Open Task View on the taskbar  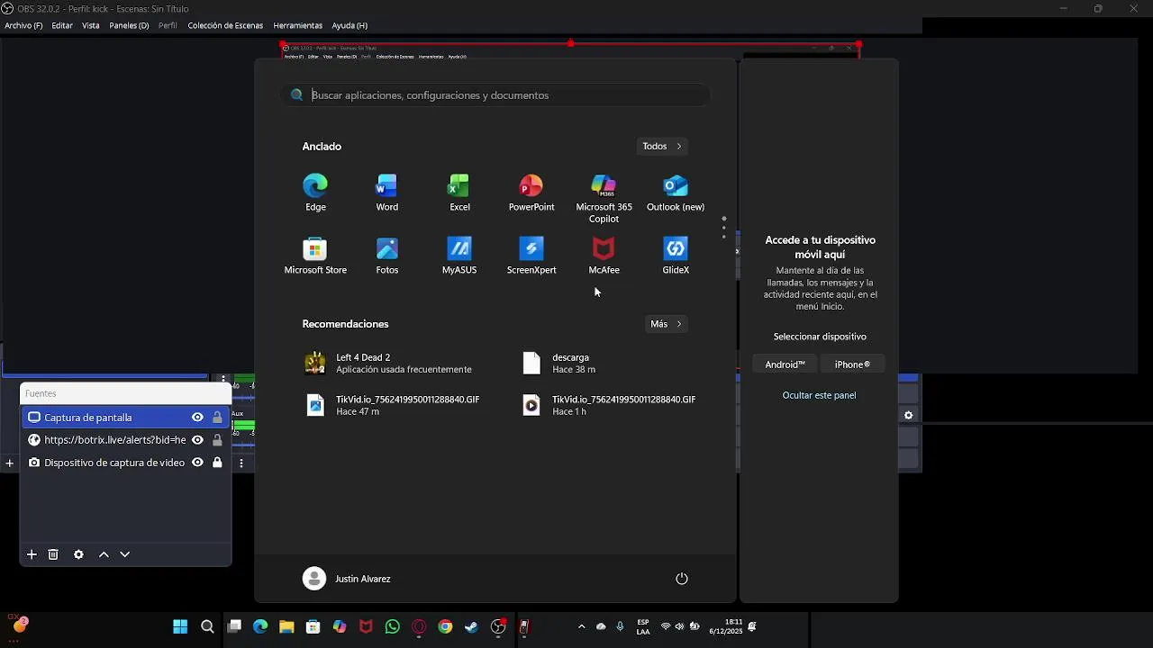(234, 627)
